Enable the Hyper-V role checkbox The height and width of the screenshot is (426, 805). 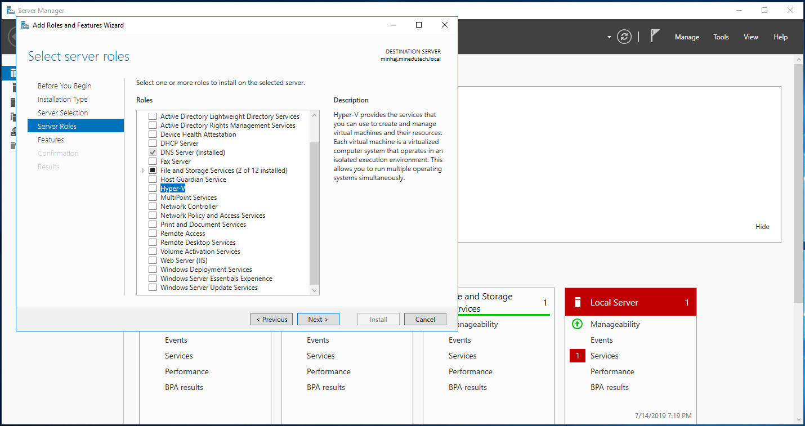(152, 188)
